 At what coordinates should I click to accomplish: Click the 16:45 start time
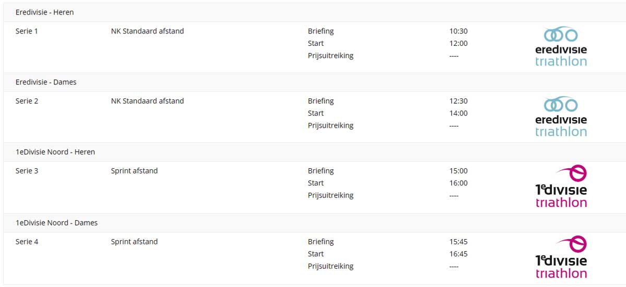pos(459,254)
